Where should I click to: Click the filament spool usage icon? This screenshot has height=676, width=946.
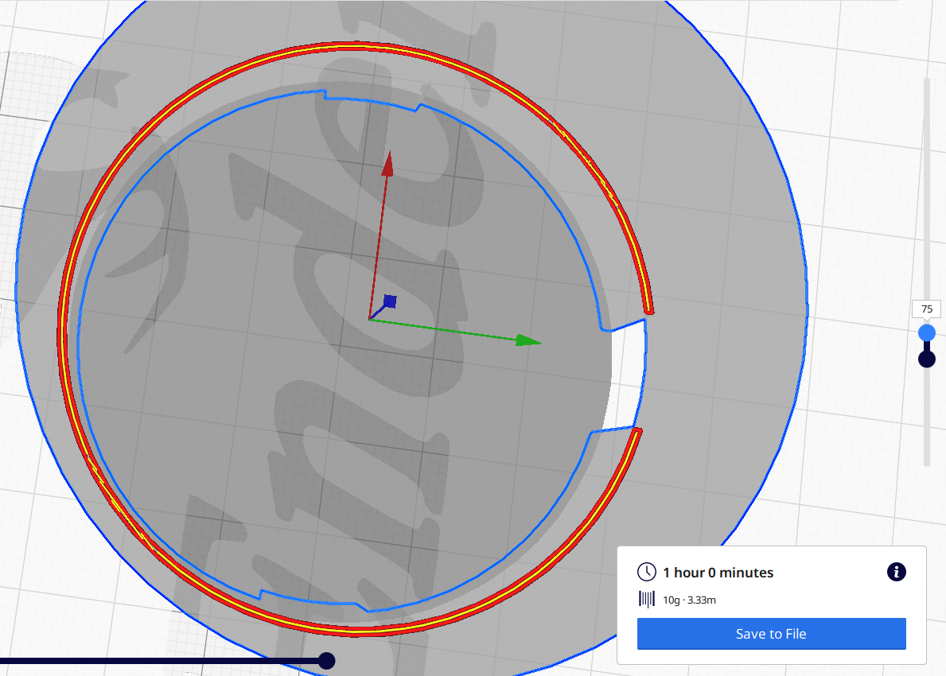pyautogui.click(x=646, y=600)
